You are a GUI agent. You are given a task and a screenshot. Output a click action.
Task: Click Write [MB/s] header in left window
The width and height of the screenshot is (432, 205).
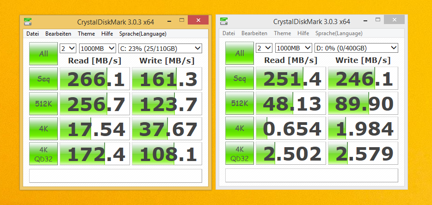tap(167, 61)
